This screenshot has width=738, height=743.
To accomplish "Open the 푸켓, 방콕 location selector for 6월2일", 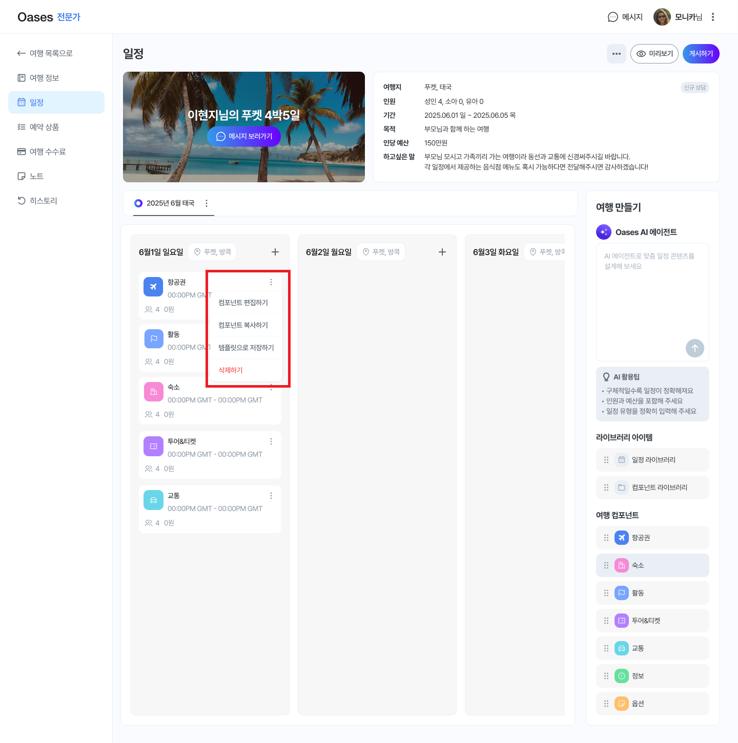I will 381,252.
